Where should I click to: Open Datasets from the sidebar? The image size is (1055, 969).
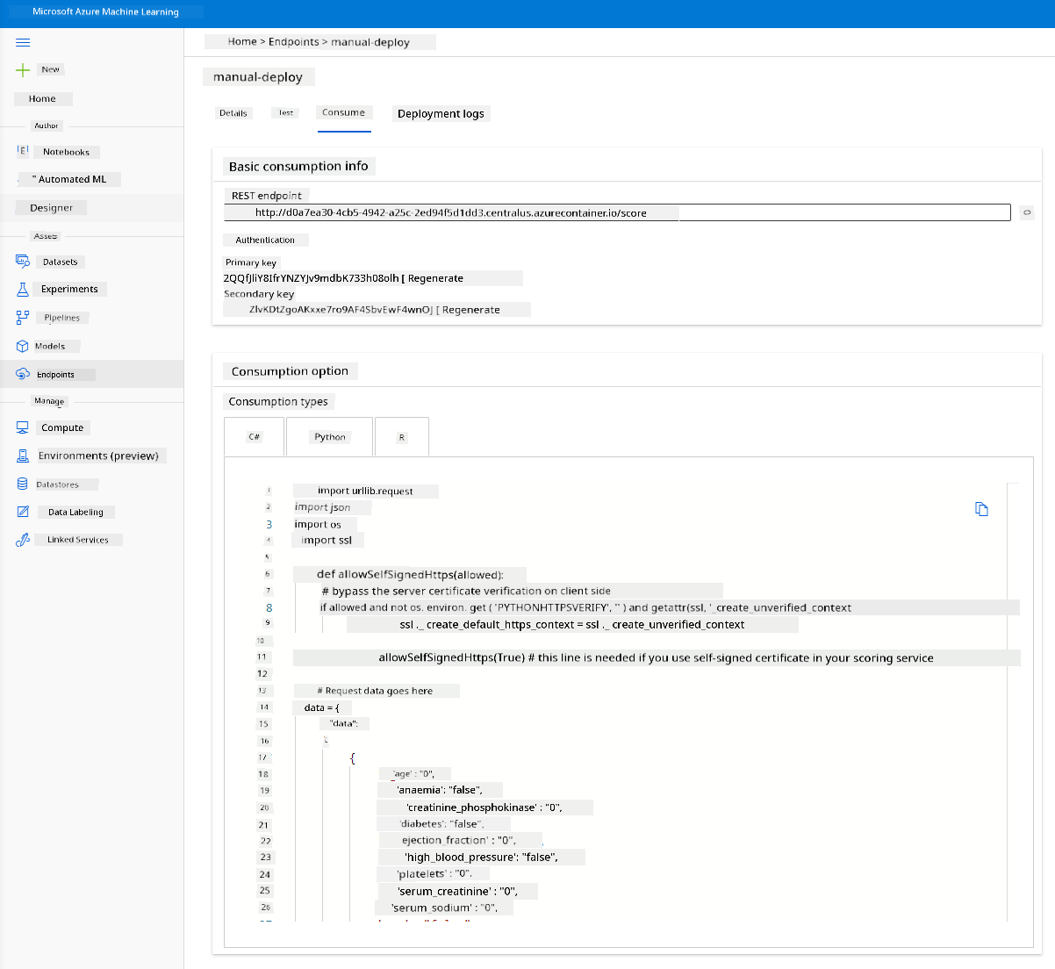tap(60, 262)
